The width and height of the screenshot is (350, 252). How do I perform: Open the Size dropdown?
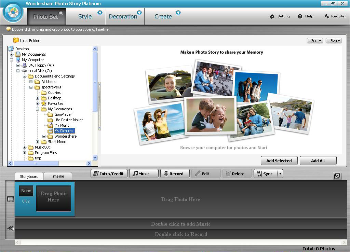(x=334, y=41)
